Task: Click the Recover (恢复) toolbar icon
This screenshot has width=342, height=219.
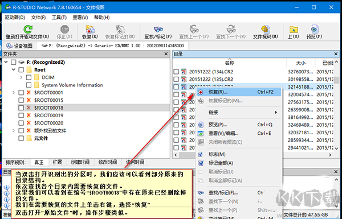Action: 90,29
